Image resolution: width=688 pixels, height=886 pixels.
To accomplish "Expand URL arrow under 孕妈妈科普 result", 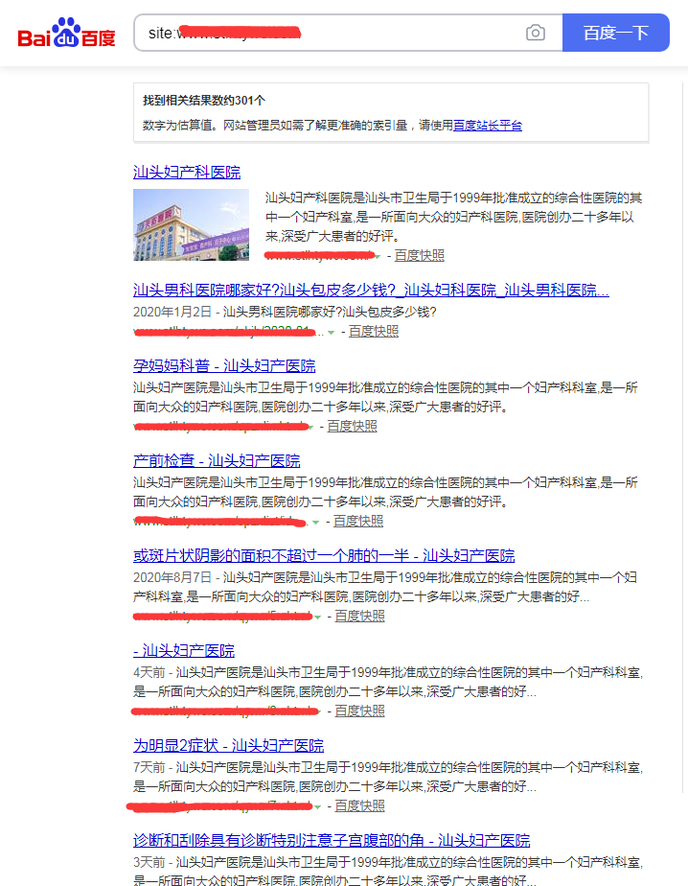I will (311, 428).
